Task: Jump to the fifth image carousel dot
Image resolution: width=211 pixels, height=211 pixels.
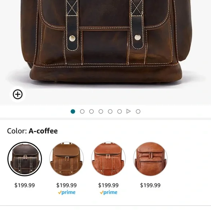Action: click(x=110, y=111)
